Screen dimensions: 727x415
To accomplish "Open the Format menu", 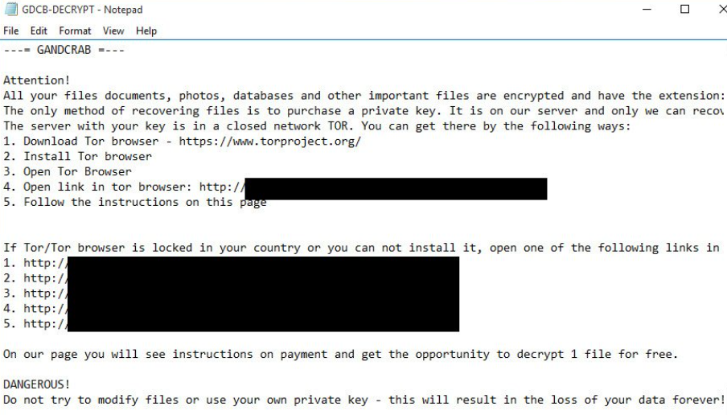I will (x=74, y=31).
